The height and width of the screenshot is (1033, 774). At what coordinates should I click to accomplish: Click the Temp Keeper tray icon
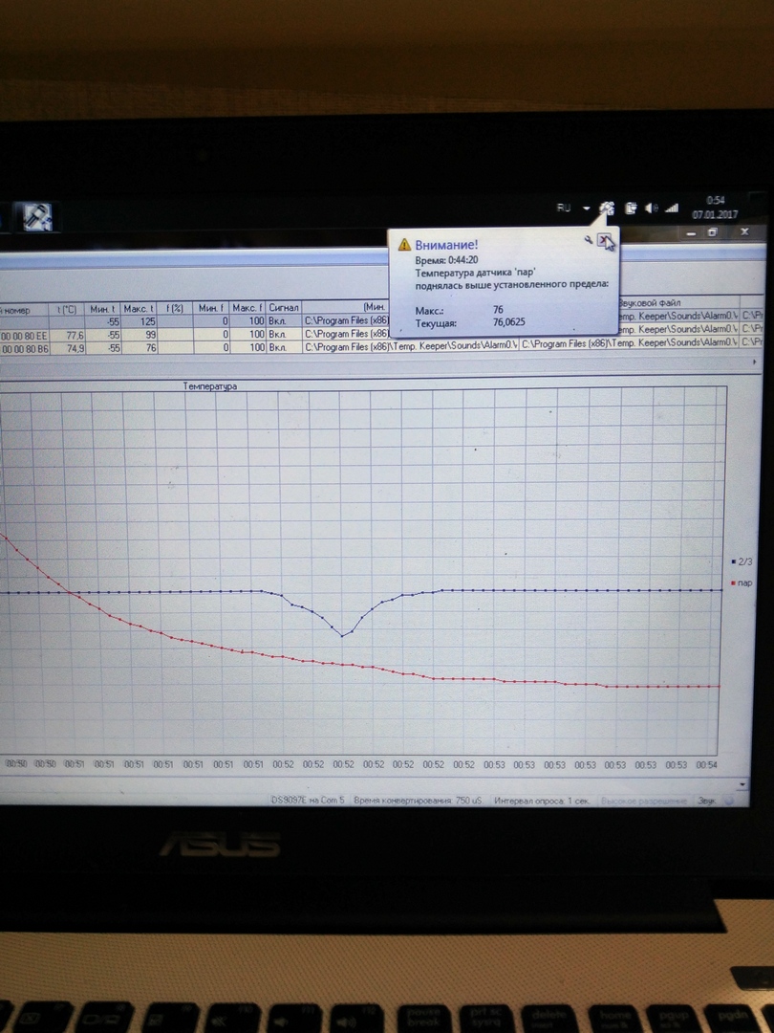pyautogui.click(x=607, y=209)
